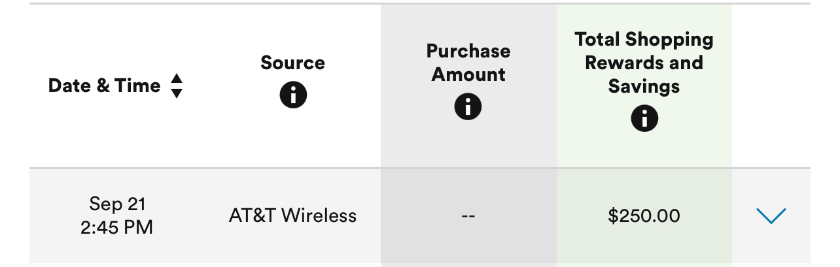840x267 pixels.
Task: Click the word Purchase in gray header
Action: pos(468,51)
